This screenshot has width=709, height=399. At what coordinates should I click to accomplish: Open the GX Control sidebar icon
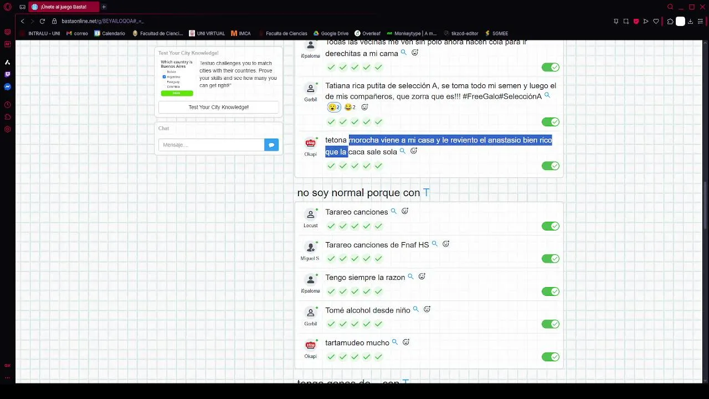[7, 365]
